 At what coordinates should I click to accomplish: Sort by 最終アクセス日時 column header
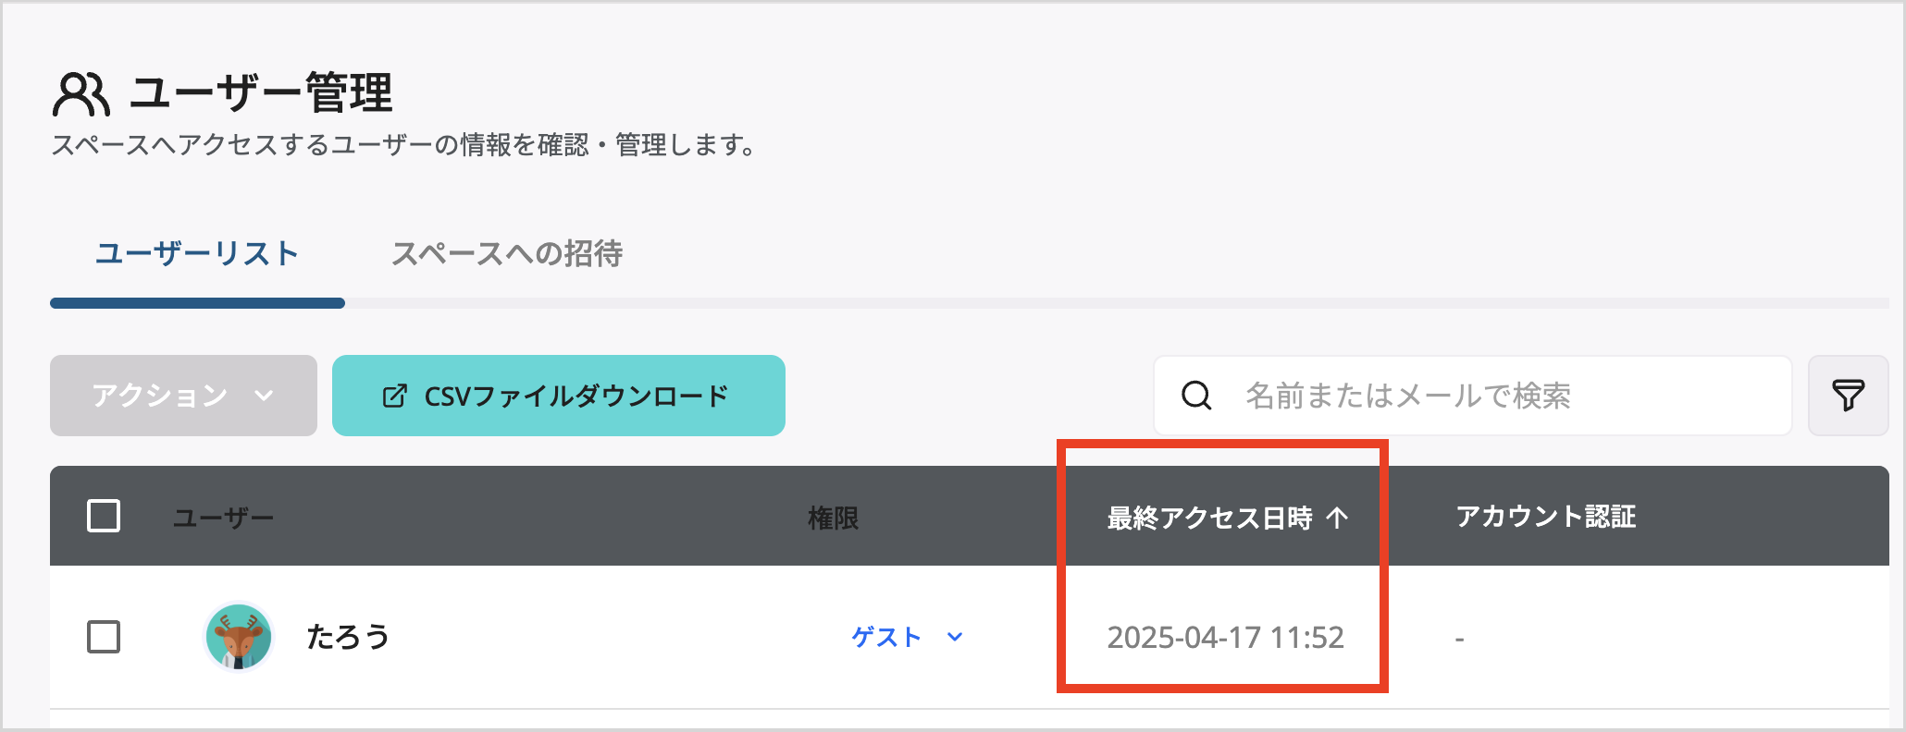(1209, 518)
